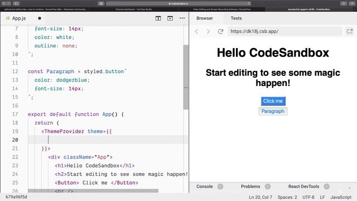
Task: Toggle the Safari sidebar button
Action: click(16, 3)
